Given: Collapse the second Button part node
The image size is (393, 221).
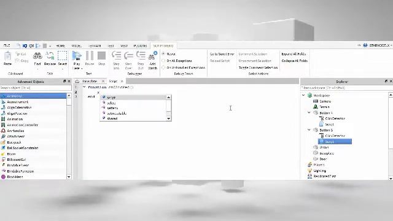Looking at the screenshot, I should [309, 130].
